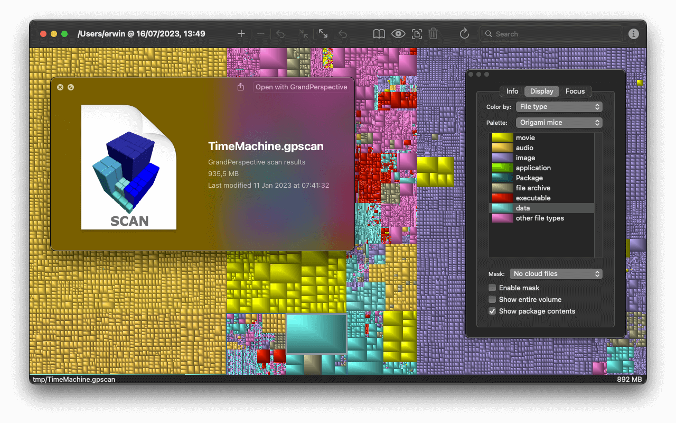The image size is (676, 423).
Task: Click the info panel toggle icon
Action: (634, 34)
